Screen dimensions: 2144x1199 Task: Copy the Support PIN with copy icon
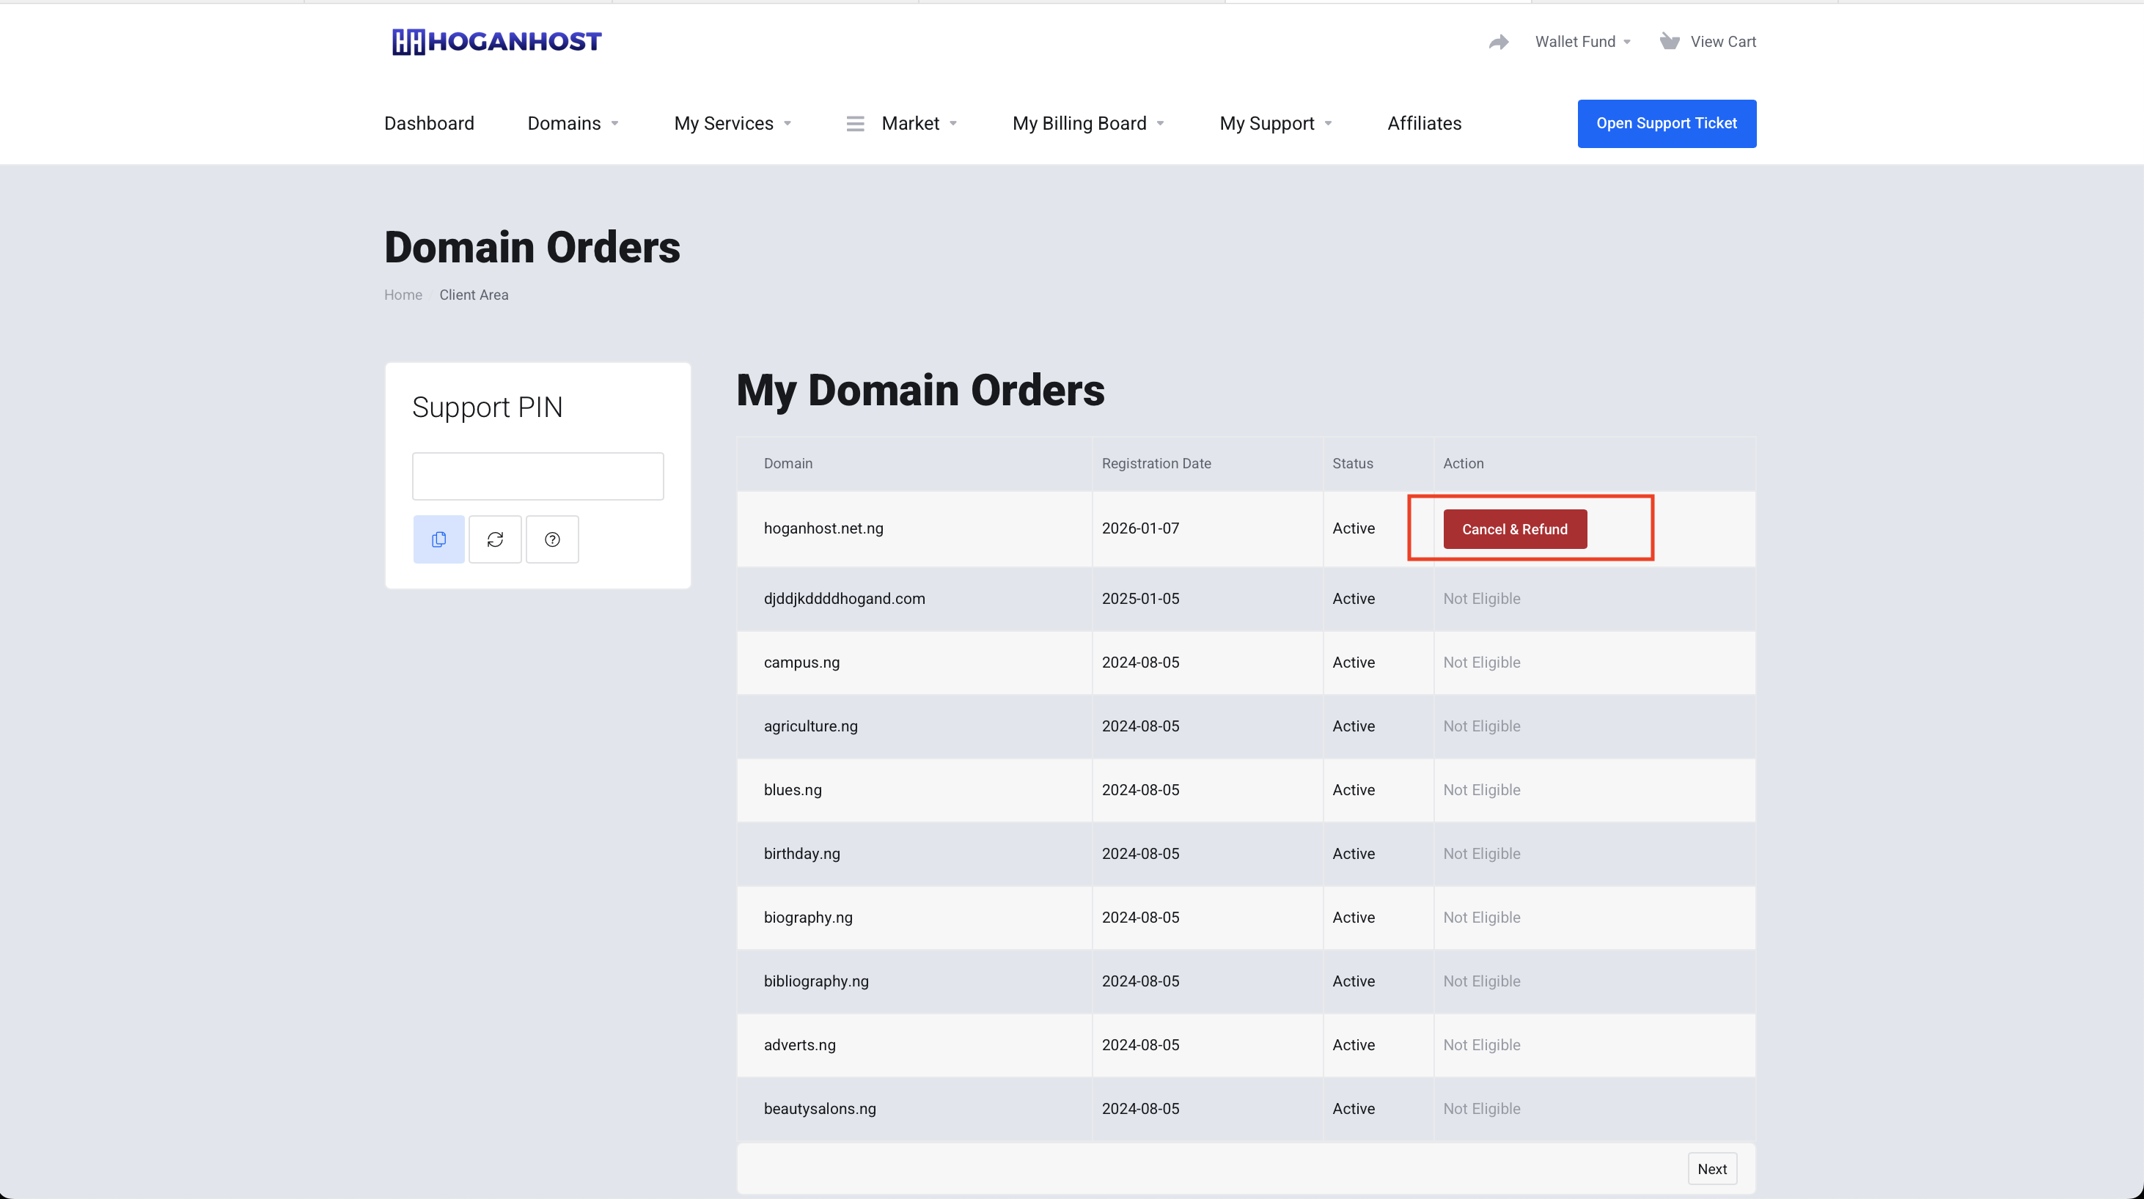coord(438,539)
